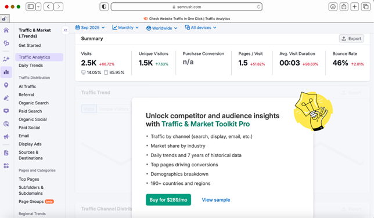Open the All devices dropdown

[200, 28]
